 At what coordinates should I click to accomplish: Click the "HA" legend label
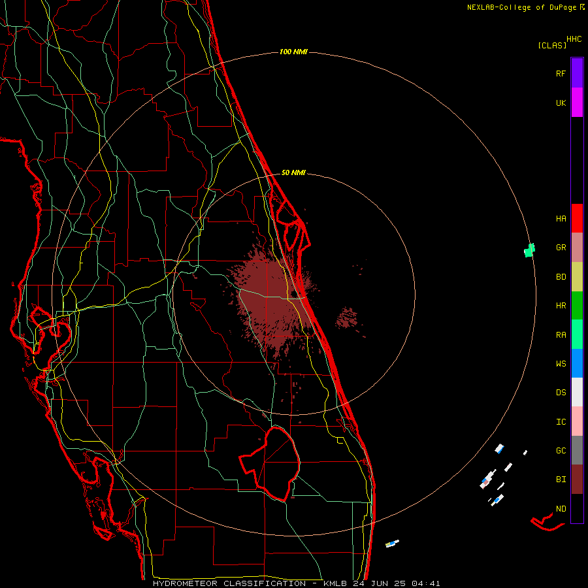click(x=561, y=219)
